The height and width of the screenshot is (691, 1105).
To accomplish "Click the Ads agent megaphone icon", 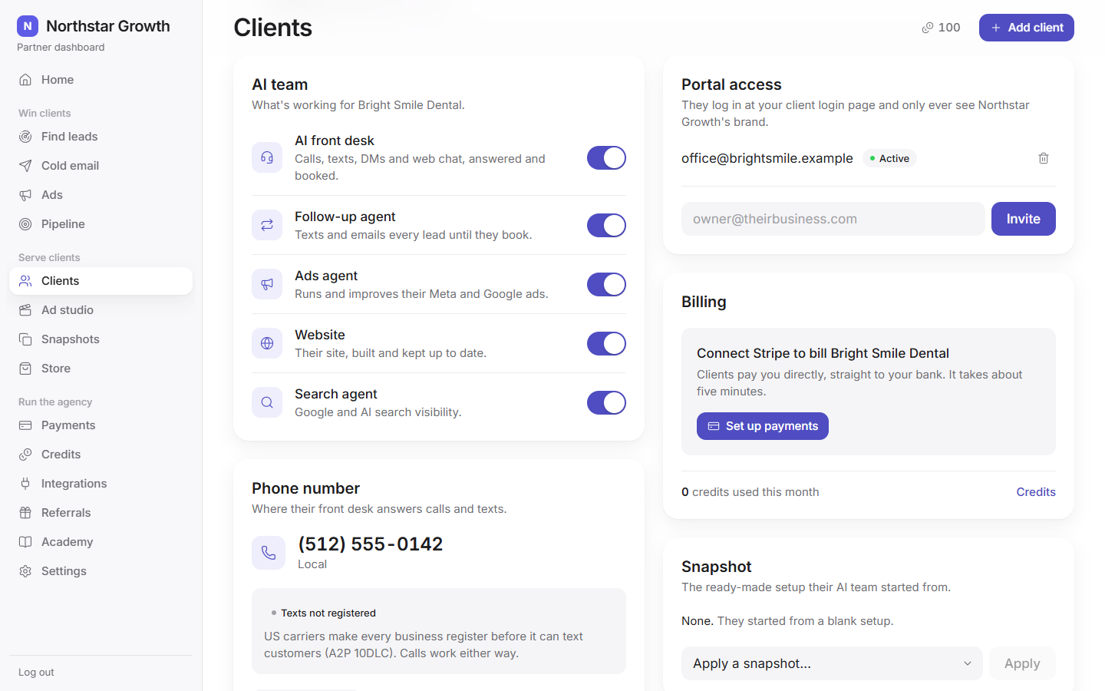I will [x=267, y=284].
